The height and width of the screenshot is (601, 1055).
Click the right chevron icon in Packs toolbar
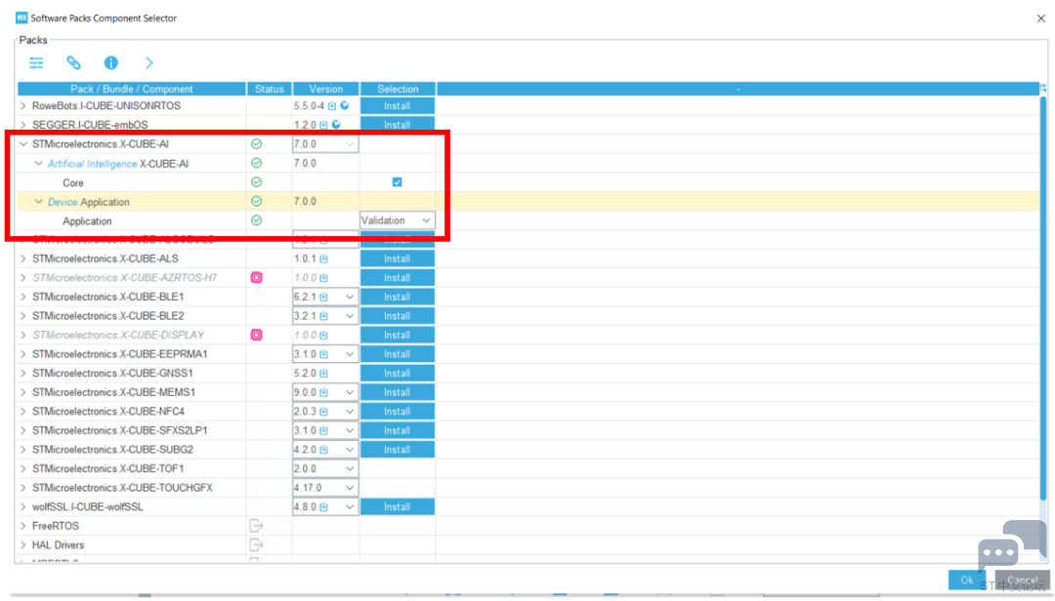[149, 63]
